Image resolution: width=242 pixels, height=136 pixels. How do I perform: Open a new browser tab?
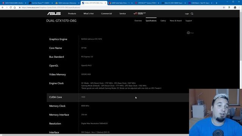(216, 3)
